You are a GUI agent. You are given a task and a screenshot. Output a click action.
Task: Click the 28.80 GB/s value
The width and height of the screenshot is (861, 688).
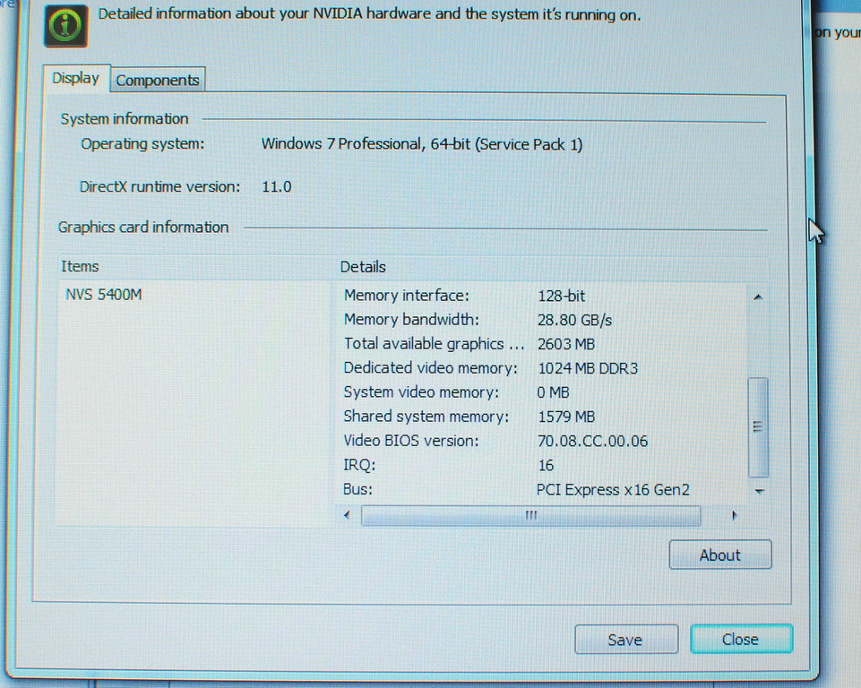pos(574,320)
